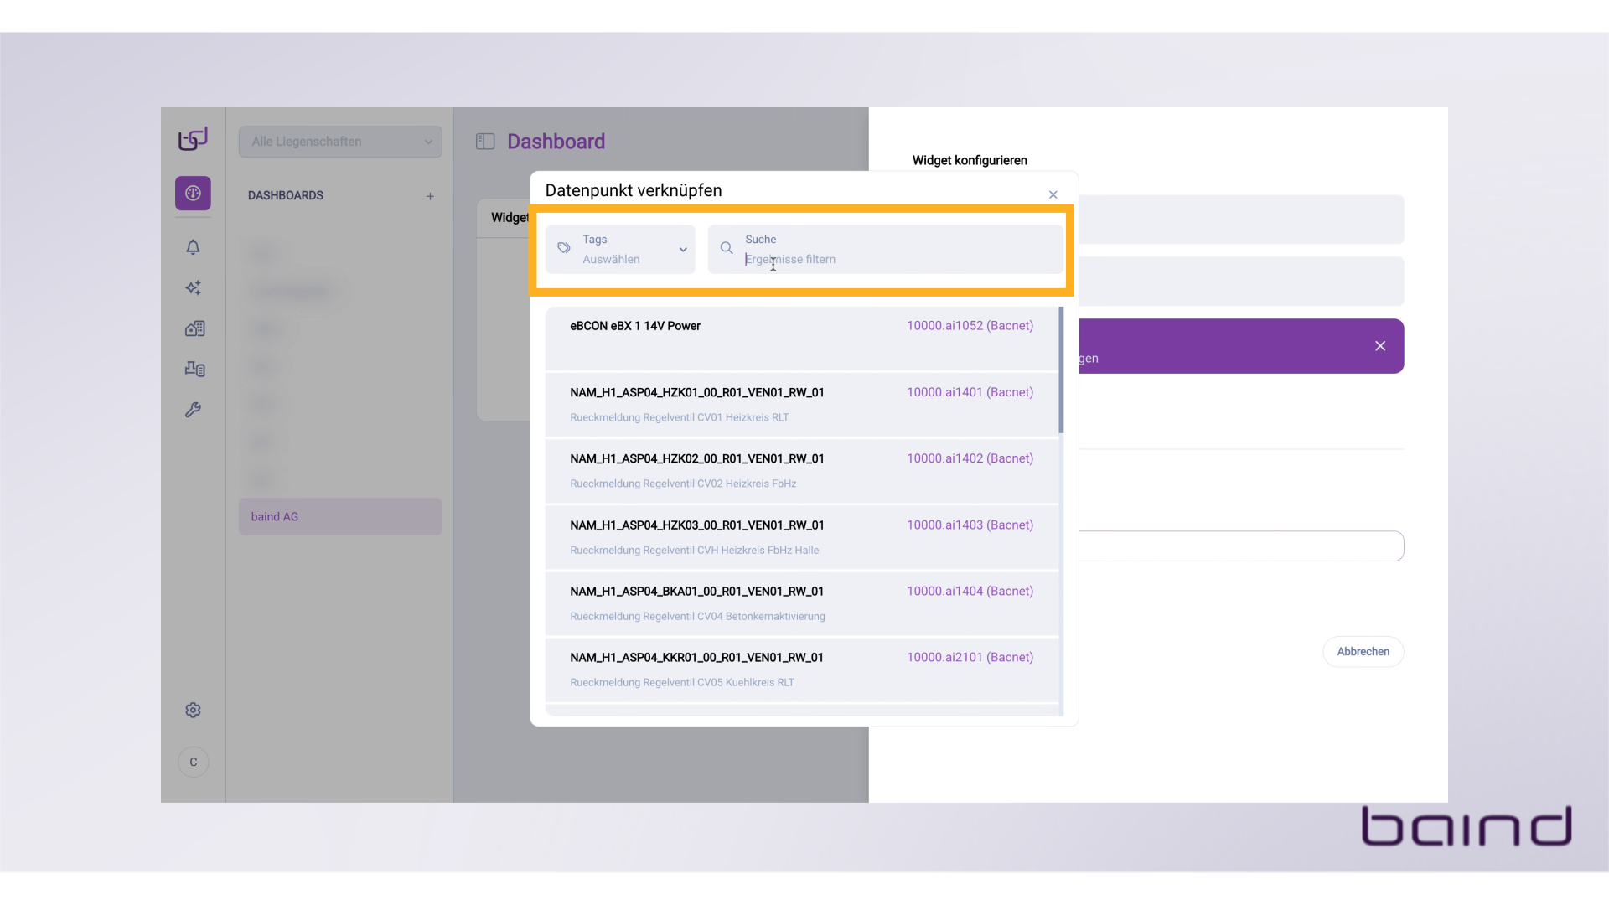Add a new dashboard with plus icon
Screen dimensions: 1609x905
pos(430,196)
